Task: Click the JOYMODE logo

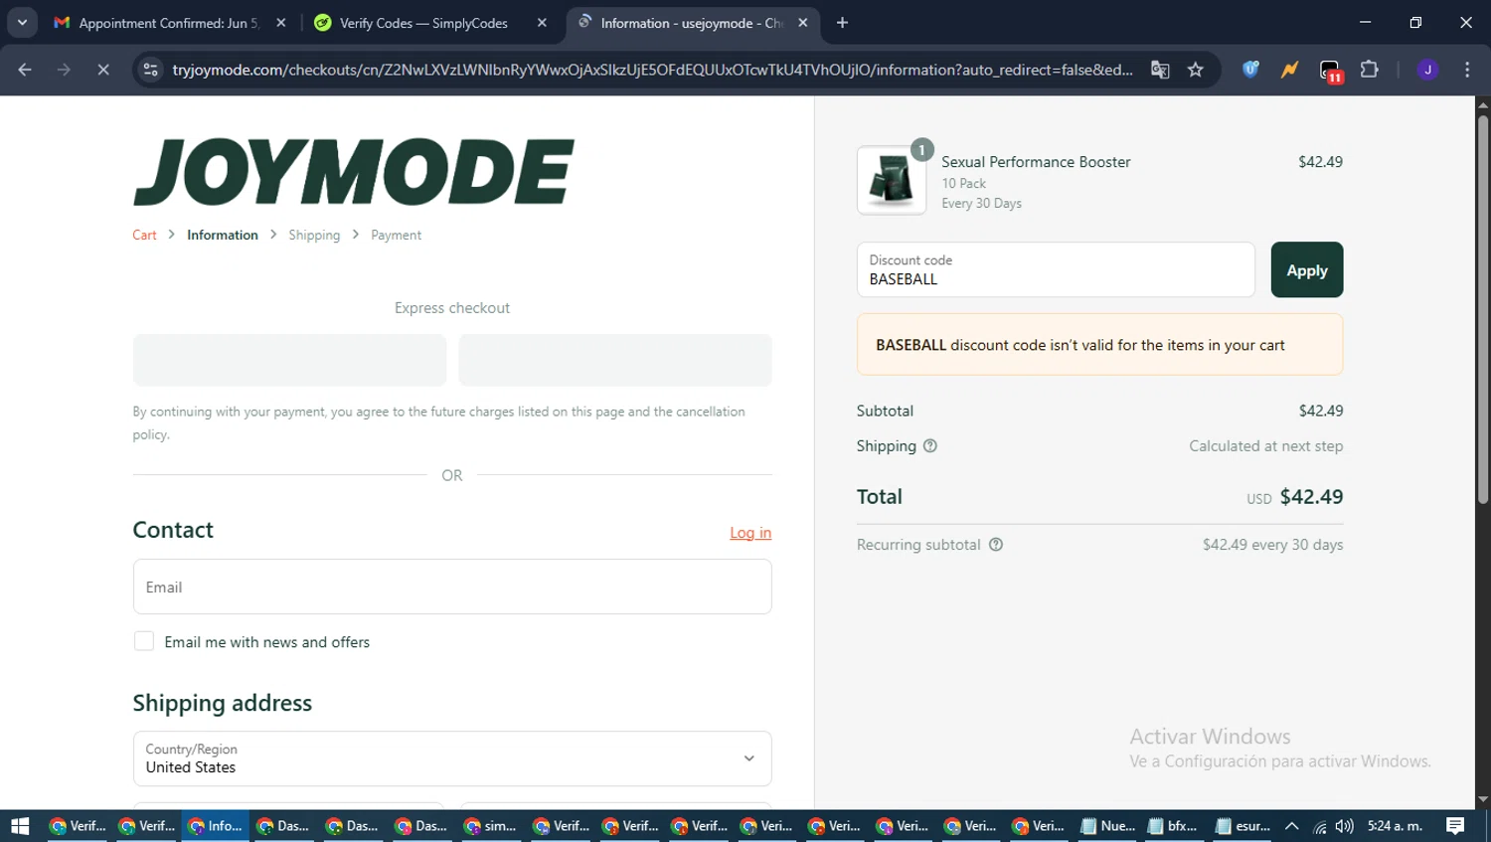Action: (x=354, y=171)
